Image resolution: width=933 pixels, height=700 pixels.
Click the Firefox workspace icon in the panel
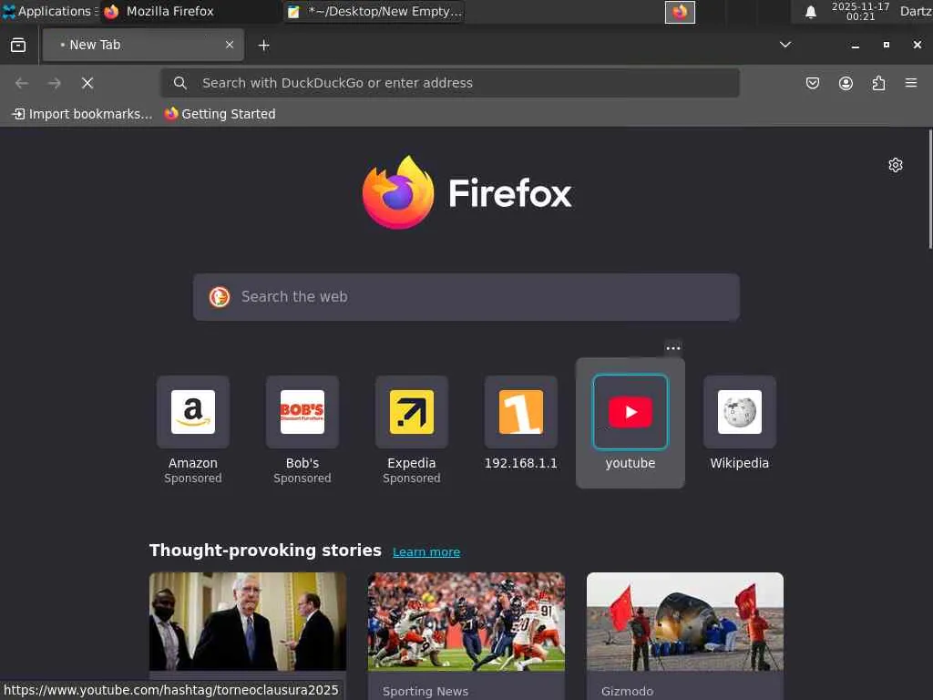pos(680,12)
